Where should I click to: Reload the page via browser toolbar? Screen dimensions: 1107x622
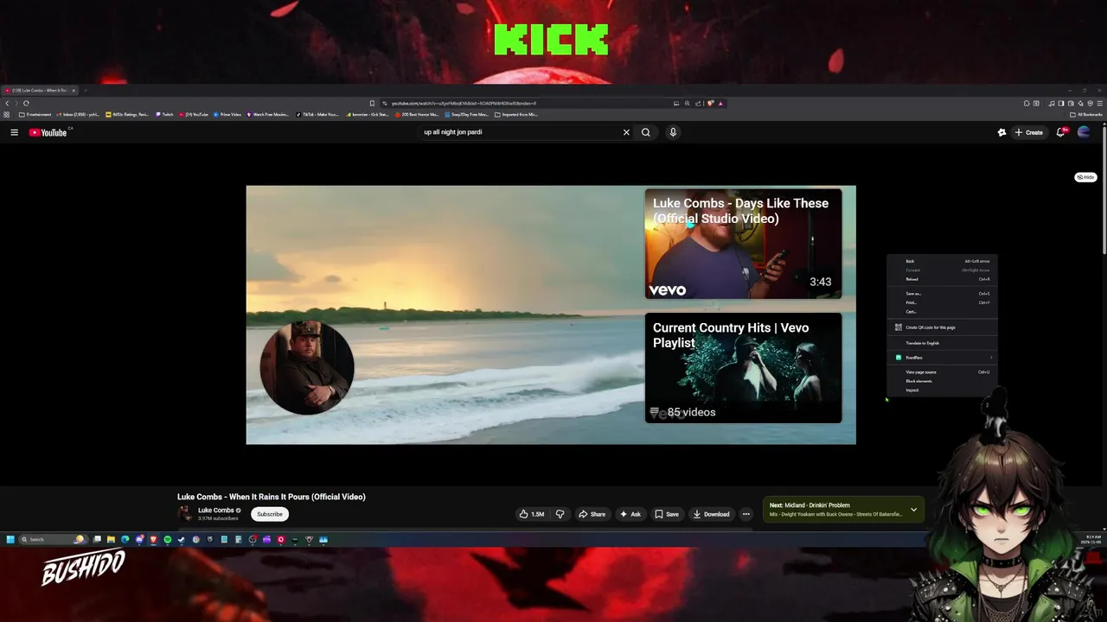tap(26, 103)
